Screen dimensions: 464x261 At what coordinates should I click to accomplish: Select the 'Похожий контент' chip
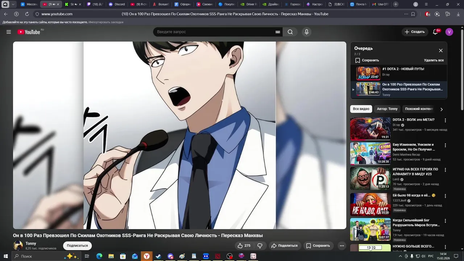[x=419, y=109]
